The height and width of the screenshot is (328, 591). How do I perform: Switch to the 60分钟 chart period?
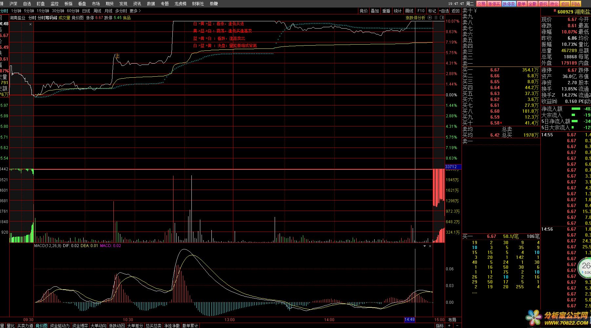pos(73,11)
